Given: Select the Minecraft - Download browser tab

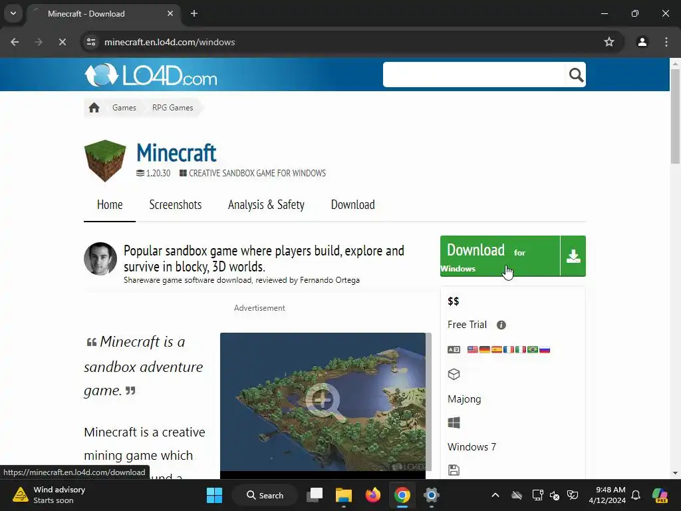Looking at the screenshot, I should [x=103, y=14].
